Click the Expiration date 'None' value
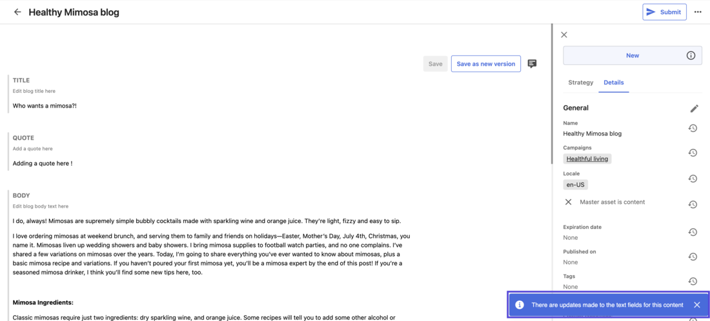The width and height of the screenshot is (710, 321). click(x=570, y=238)
